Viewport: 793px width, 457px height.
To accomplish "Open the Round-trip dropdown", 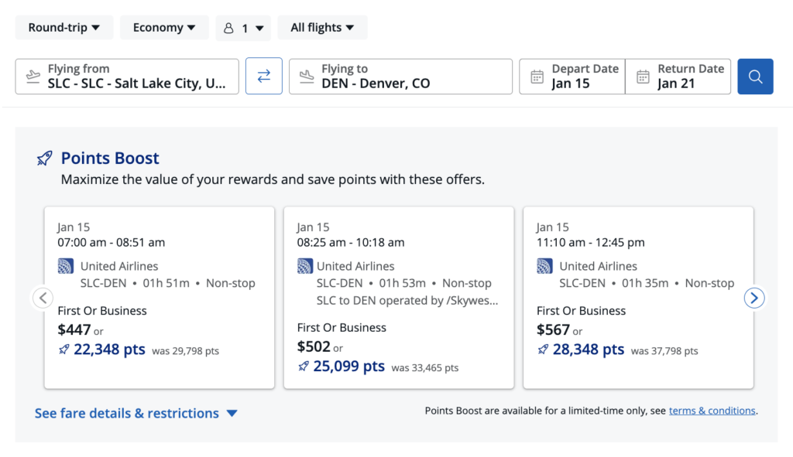I will click(64, 26).
